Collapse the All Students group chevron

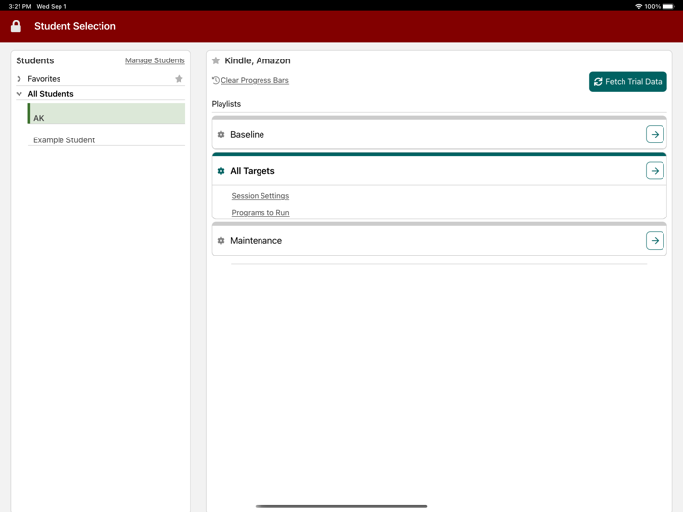coord(20,94)
